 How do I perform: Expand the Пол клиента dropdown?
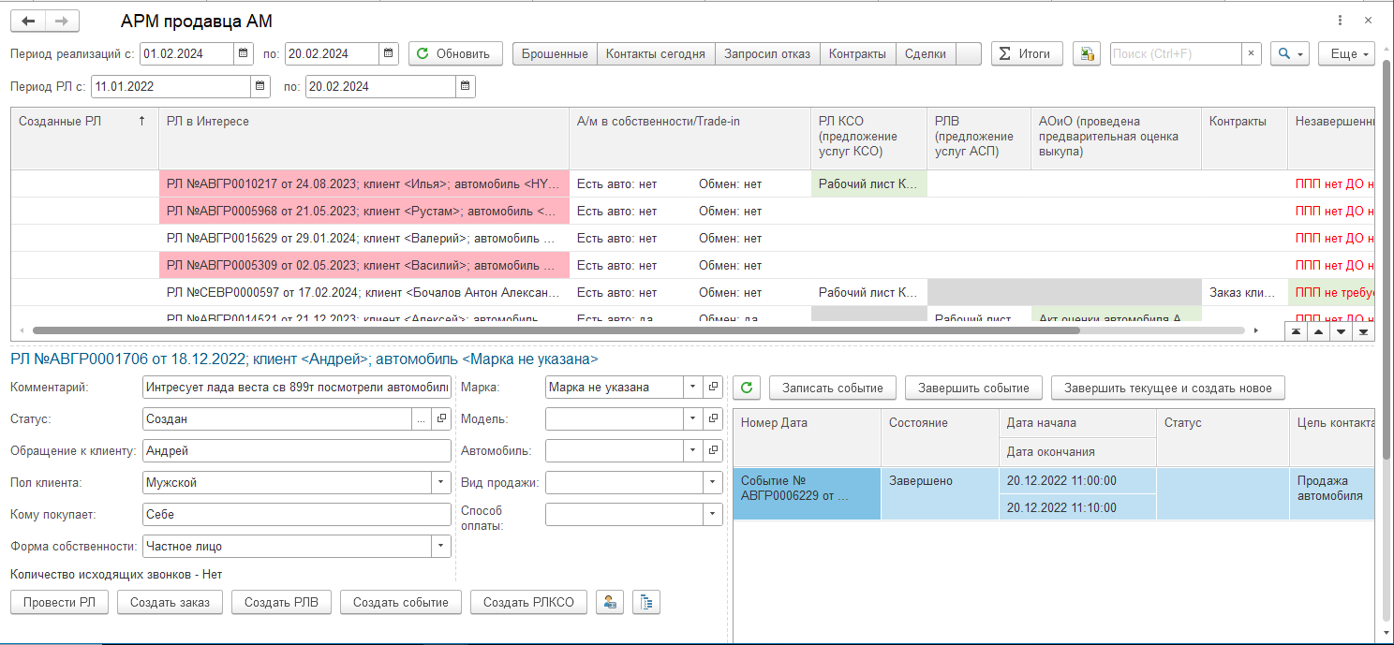441,482
